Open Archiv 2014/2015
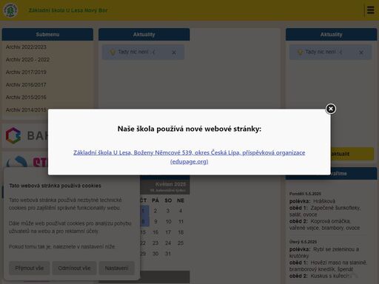Viewport: 379px width, 284px height. (26, 109)
